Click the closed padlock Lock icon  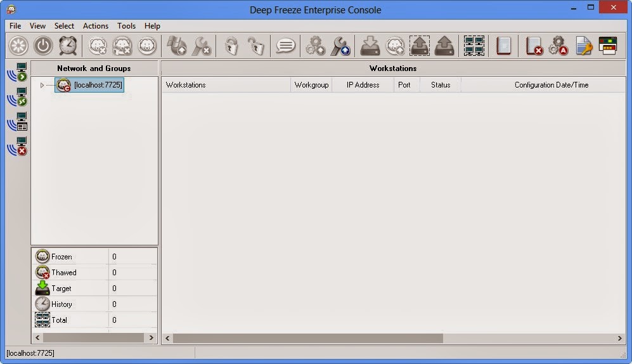coord(231,46)
